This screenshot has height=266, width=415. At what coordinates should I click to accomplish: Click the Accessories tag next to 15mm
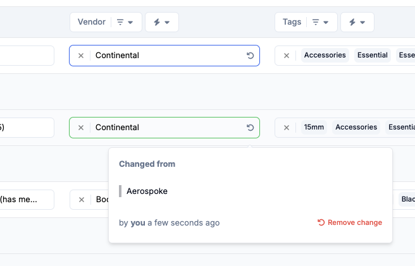point(356,128)
